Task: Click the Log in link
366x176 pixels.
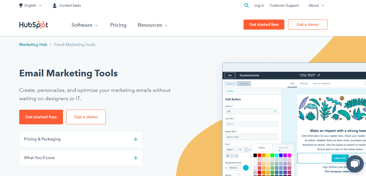Action: click(x=259, y=5)
